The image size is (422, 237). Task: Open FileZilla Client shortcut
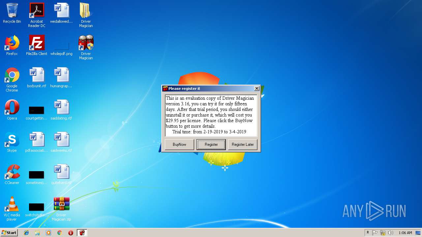tap(37, 45)
